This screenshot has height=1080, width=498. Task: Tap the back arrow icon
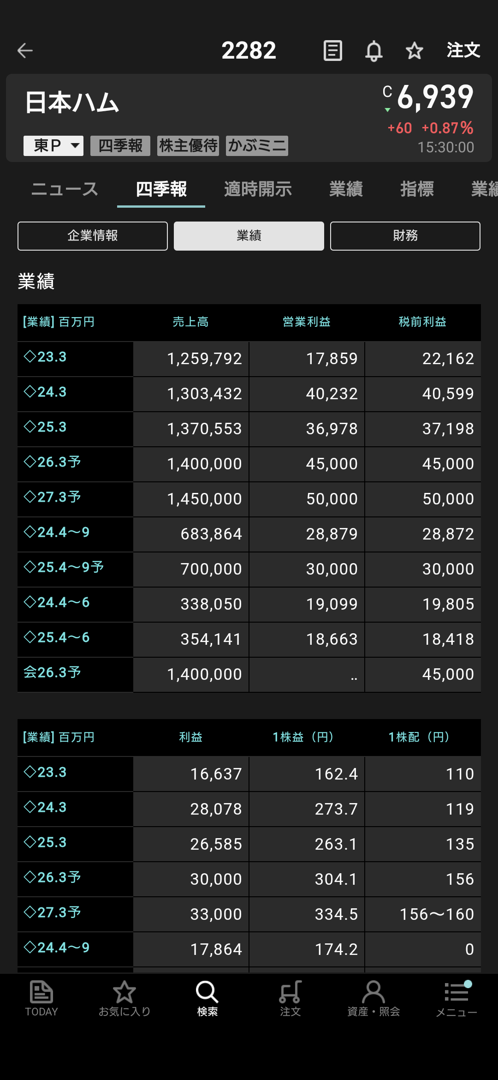pyautogui.click(x=25, y=51)
